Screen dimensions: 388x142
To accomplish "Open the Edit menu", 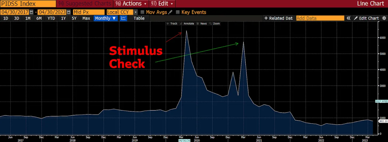I will tap(162, 4).
